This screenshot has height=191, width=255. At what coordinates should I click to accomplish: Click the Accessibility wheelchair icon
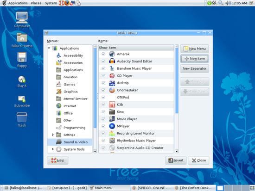click(59, 55)
